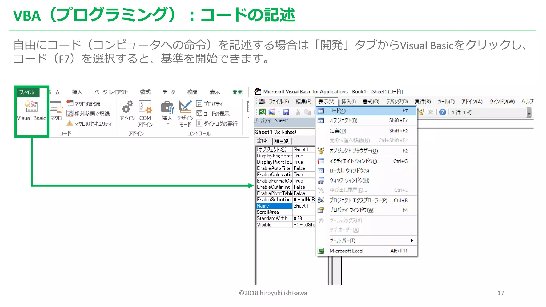The height and width of the screenshot is (307, 546).
Task: Open イミディエイト ウィンドウ(I) menu item
Action: pos(366,161)
